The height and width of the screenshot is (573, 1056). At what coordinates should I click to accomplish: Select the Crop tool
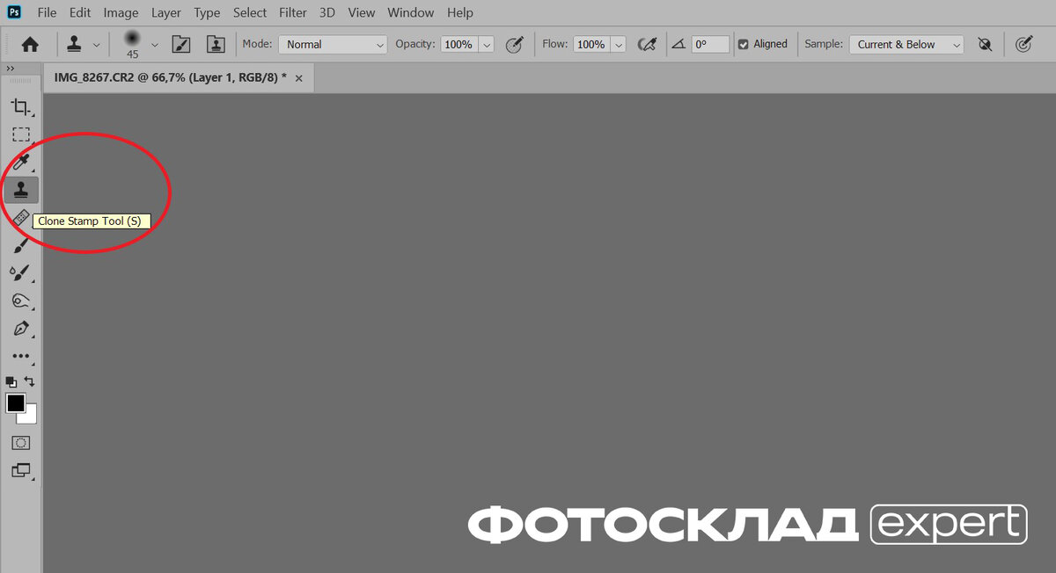pos(20,107)
